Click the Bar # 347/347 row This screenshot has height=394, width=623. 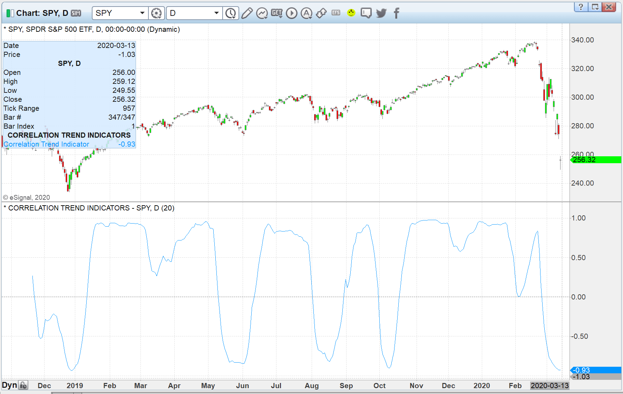tap(69, 117)
